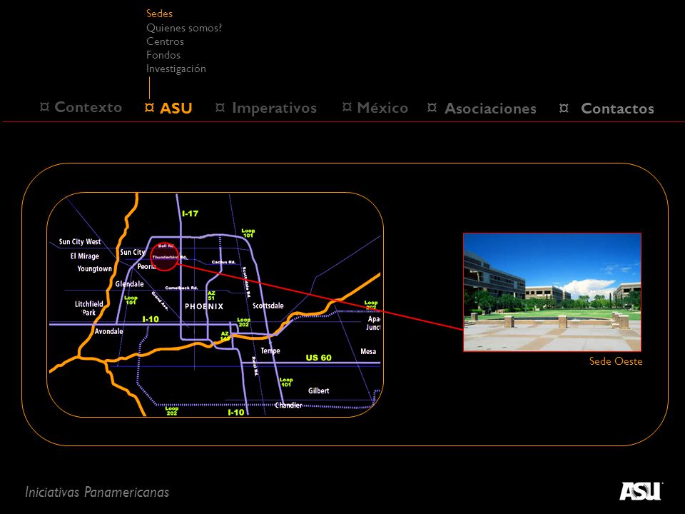685x514 pixels.
Task: Go to Imperativos section
Action: tap(274, 108)
